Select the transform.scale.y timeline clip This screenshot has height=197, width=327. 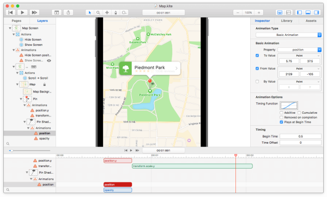[x=192, y=166]
